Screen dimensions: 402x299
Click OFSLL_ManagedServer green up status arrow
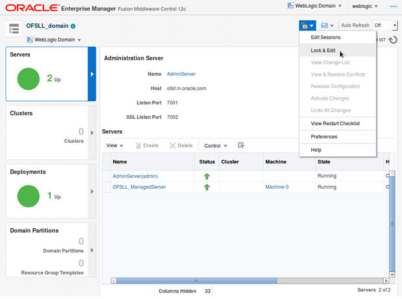coord(207,187)
